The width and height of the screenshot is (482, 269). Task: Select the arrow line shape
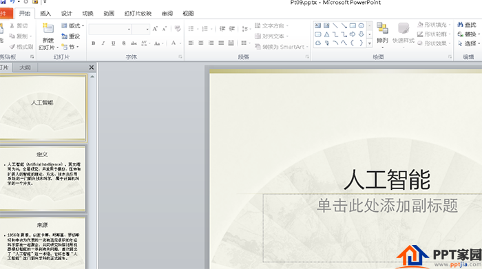[344, 25]
